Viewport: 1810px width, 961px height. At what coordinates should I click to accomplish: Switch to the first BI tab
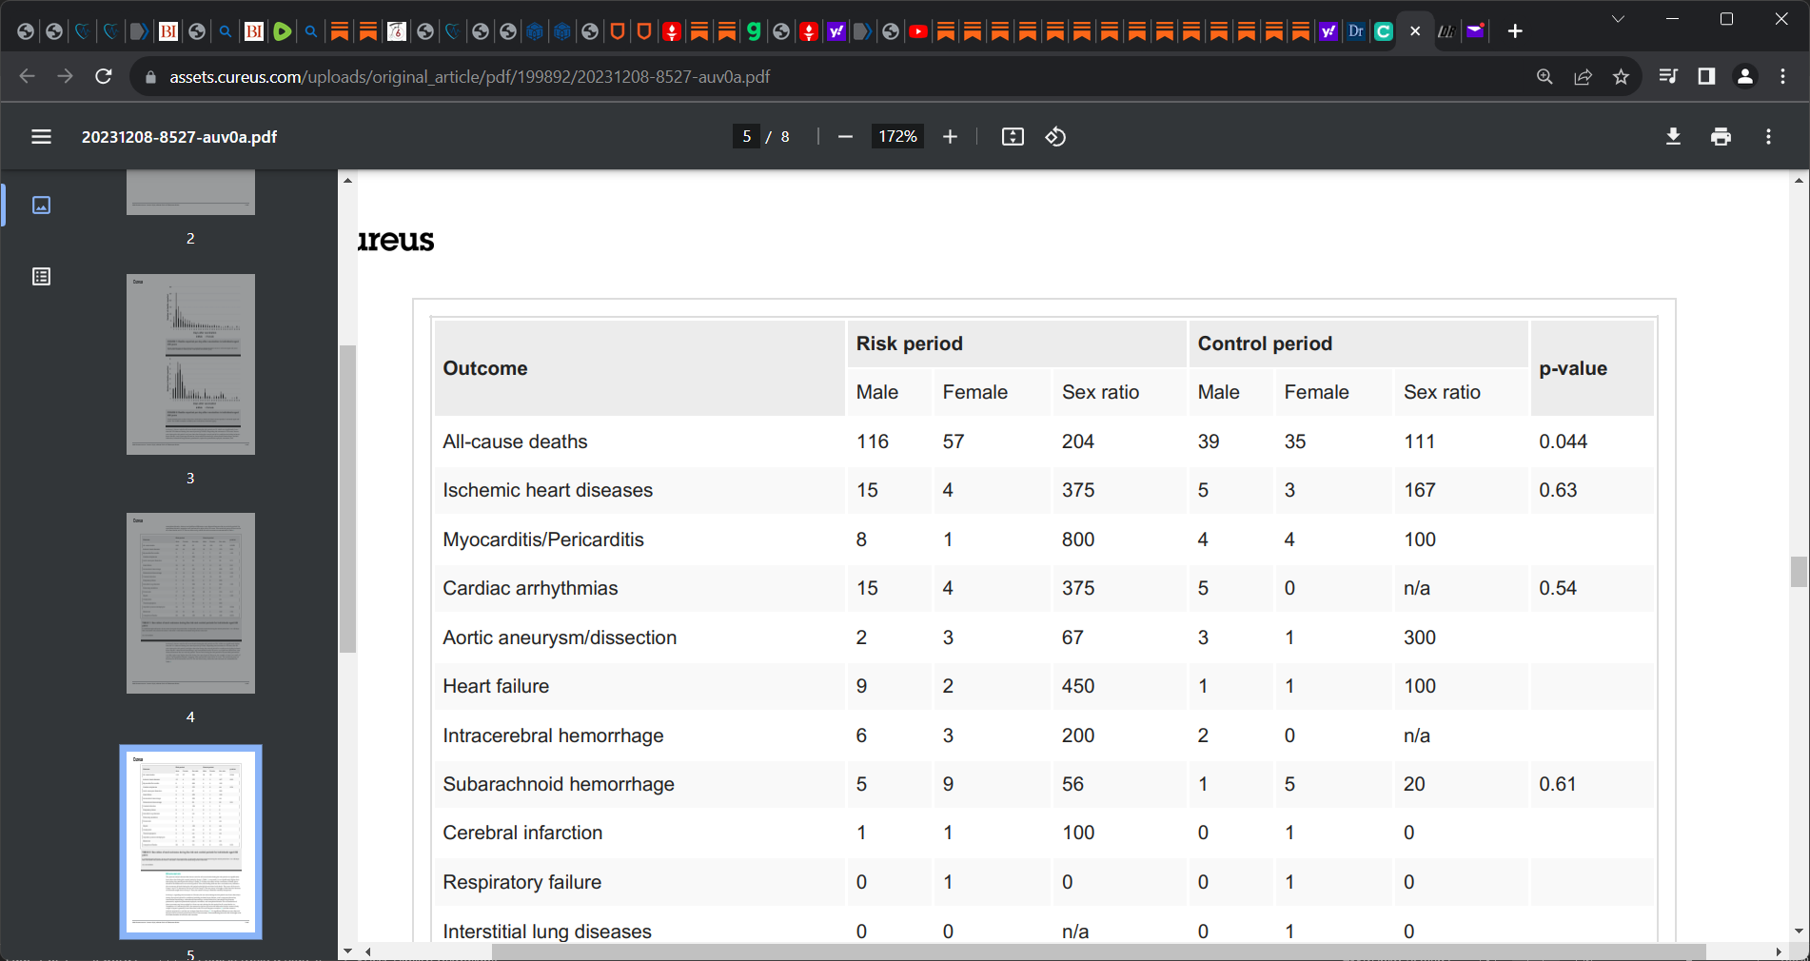click(167, 31)
